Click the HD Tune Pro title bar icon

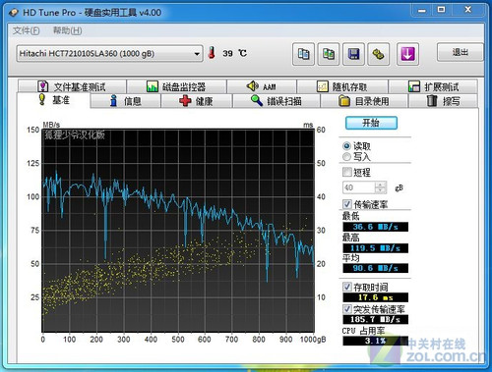(14, 13)
